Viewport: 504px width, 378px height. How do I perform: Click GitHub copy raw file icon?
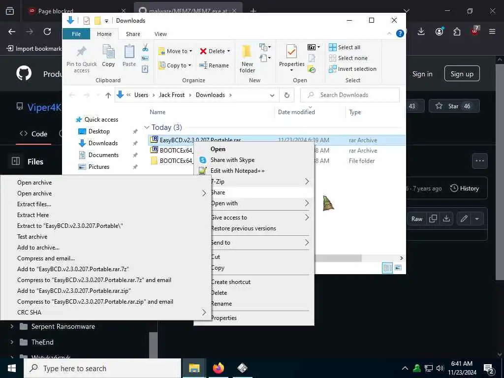click(x=433, y=219)
